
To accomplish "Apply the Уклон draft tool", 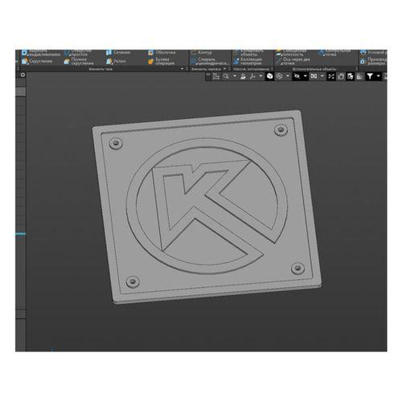I will pyautogui.click(x=116, y=61).
